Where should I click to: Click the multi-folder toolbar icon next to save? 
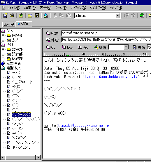pyautogui.click(x=30, y=16)
